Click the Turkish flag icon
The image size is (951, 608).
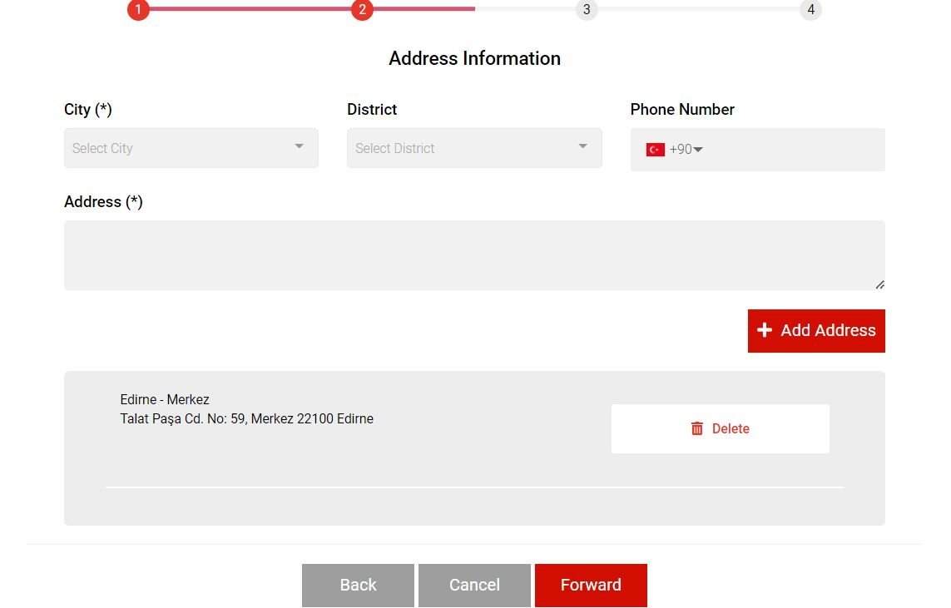tap(655, 150)
